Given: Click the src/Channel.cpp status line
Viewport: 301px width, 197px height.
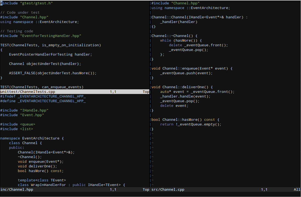Looking at the screenshot, I should tap(226, 190).
